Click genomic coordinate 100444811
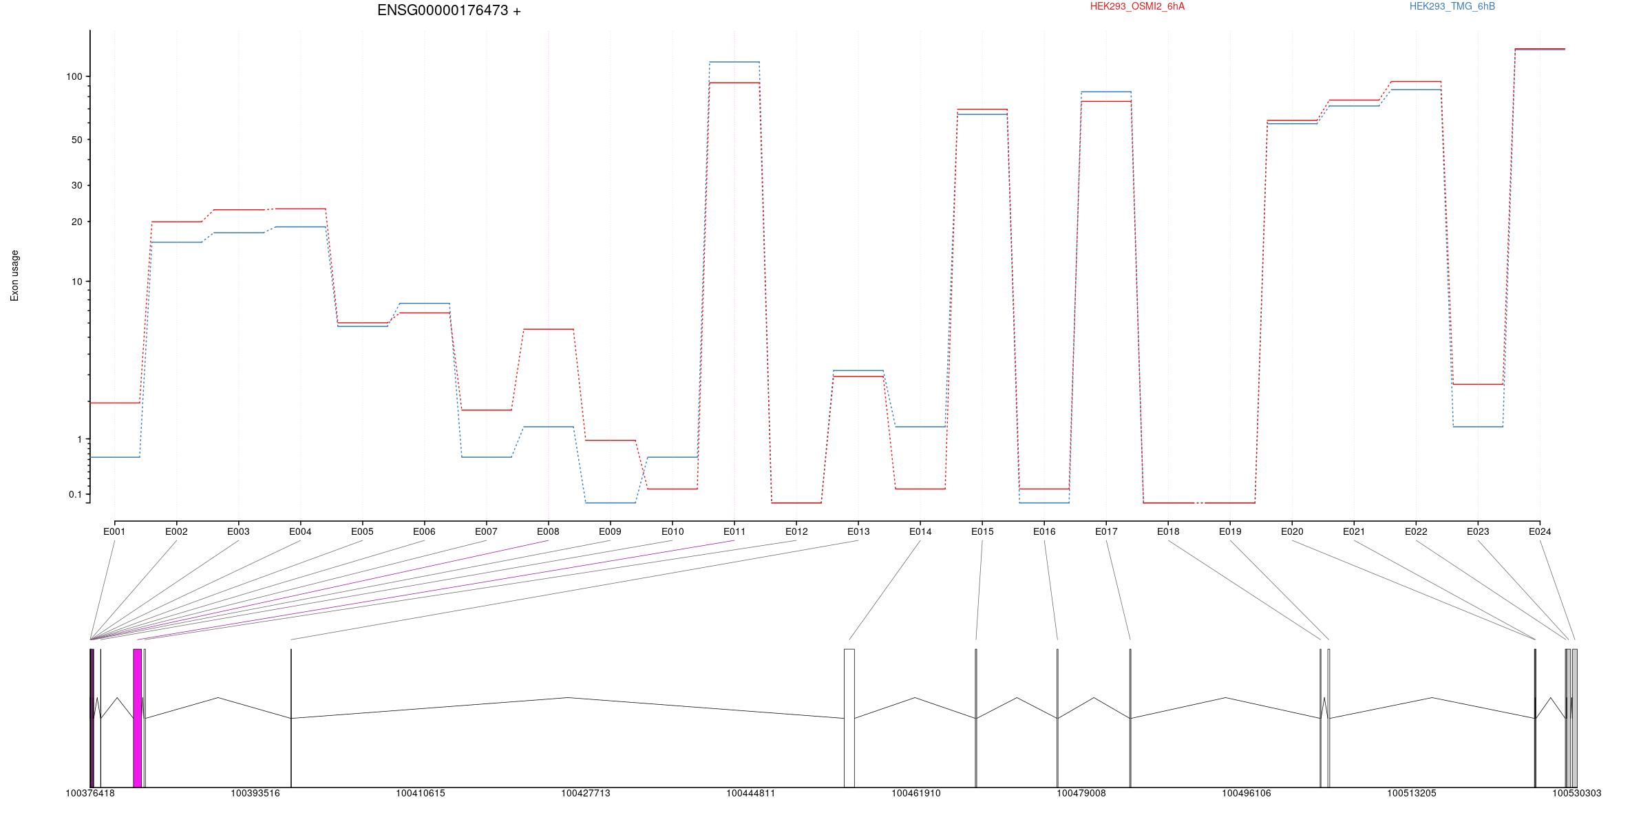Viewport: 1652px width, 826px height. (751, 794)
